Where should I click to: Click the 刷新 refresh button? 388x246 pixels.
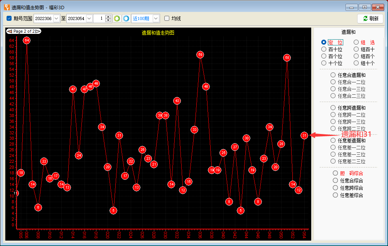click(x=370, y=18)
